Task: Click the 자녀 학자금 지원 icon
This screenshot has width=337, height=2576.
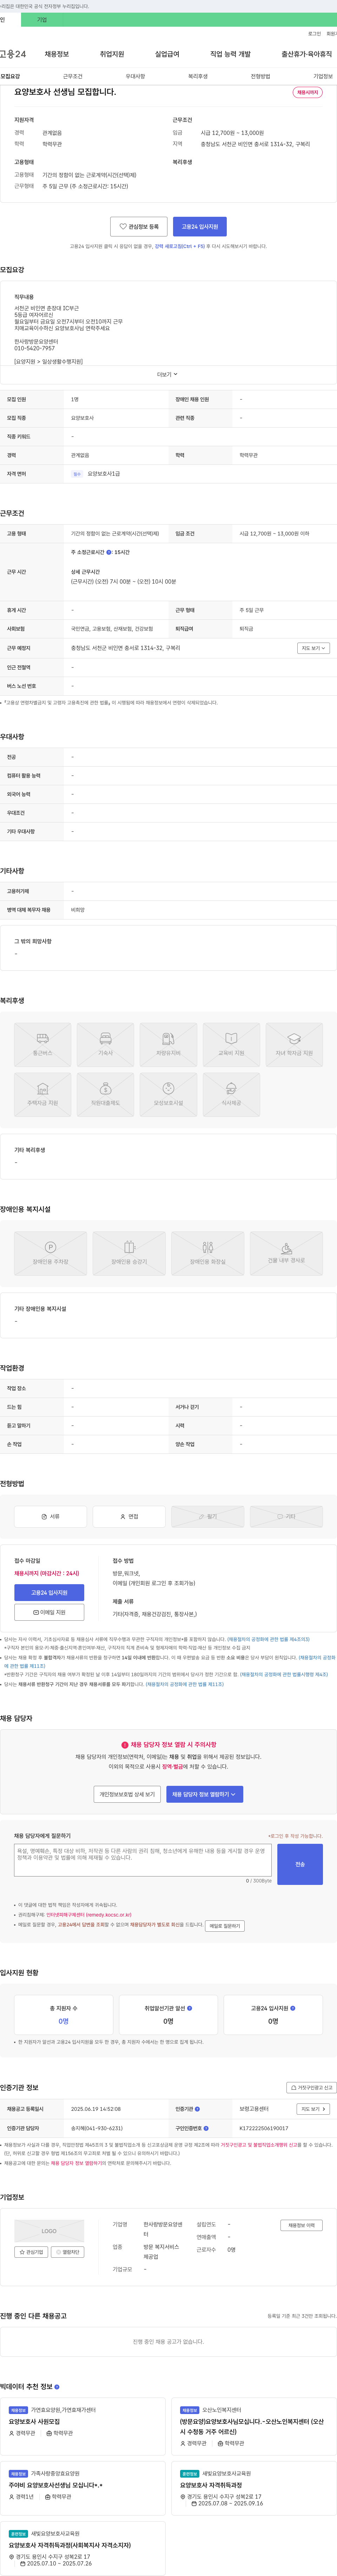Action: point(294,1044)
